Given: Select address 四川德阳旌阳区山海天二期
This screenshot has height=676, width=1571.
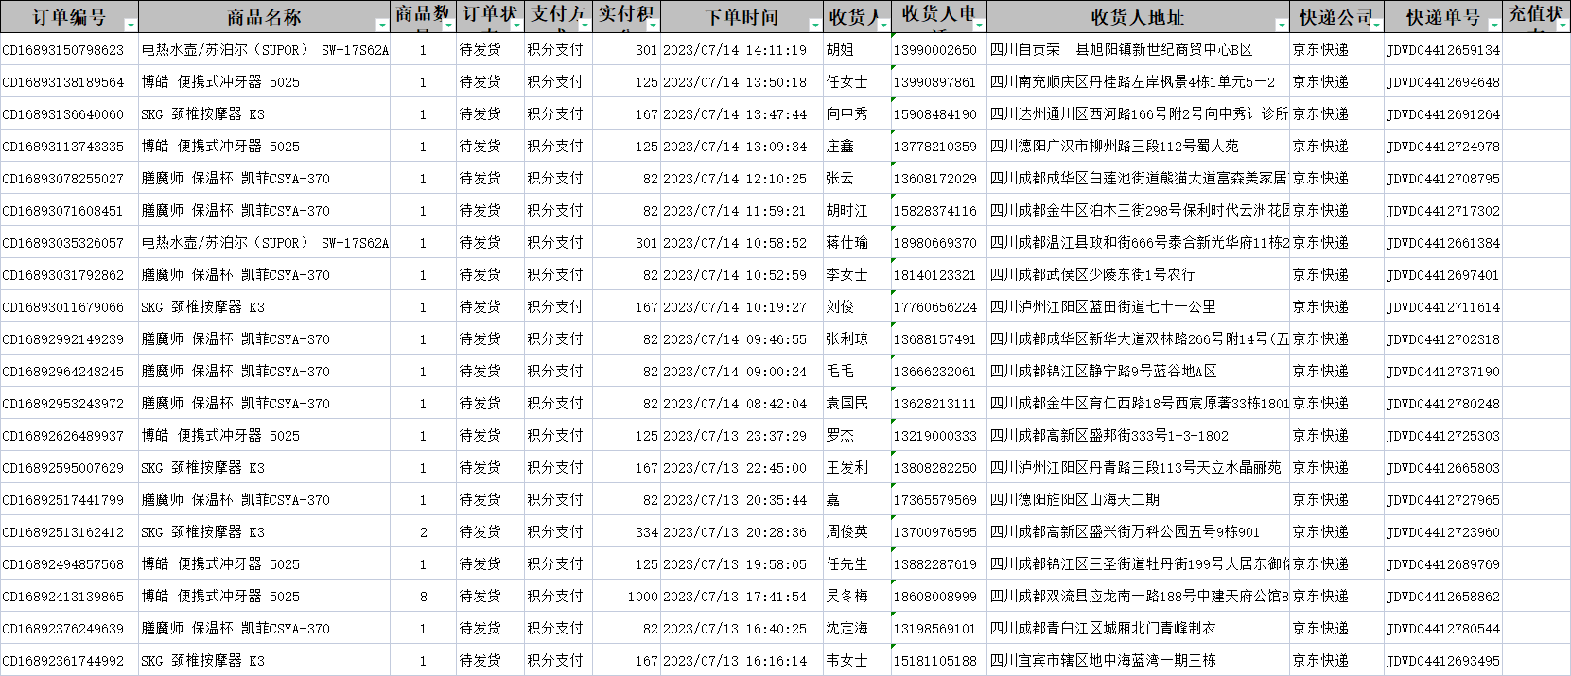Looking at the screenshot, I should (x=1074, y=500).
